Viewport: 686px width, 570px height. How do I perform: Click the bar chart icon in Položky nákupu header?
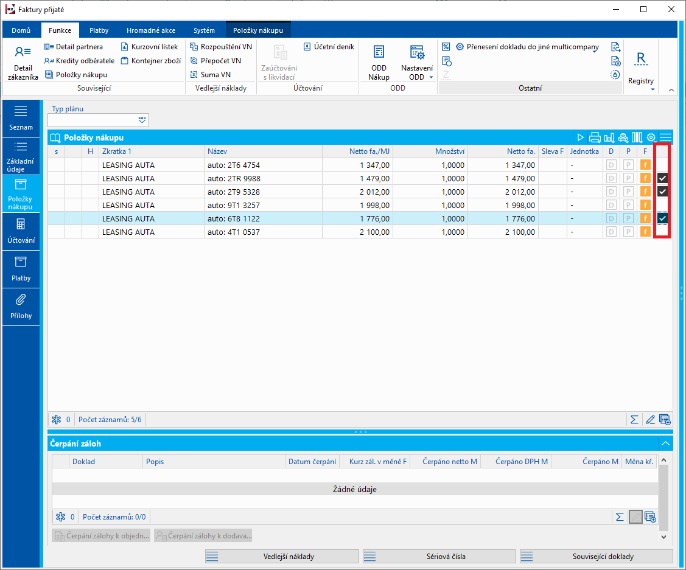[x=609, y=137]
